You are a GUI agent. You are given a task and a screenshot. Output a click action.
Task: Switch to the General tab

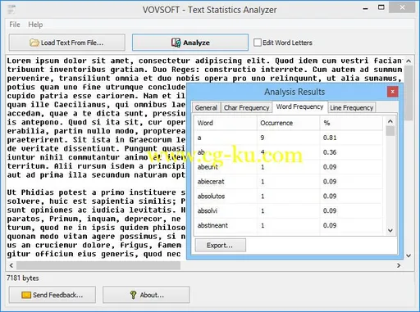(x=206, y=108)
